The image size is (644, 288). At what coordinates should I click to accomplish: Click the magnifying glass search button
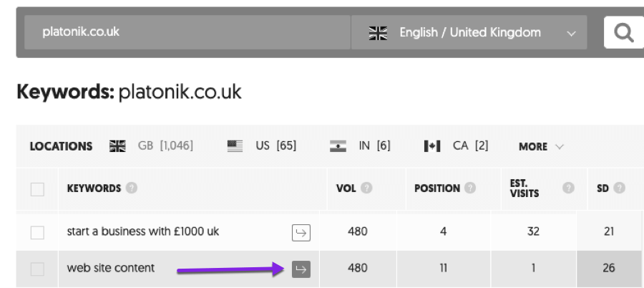pyautogui.click(x=624, y=34)
